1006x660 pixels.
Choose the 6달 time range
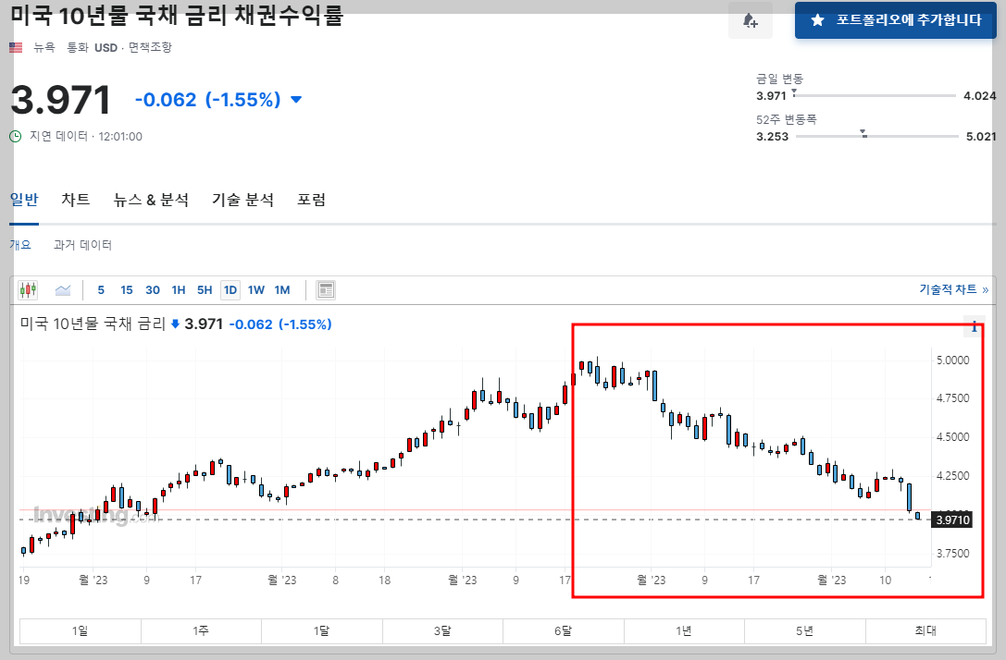[x=564, y=631]
